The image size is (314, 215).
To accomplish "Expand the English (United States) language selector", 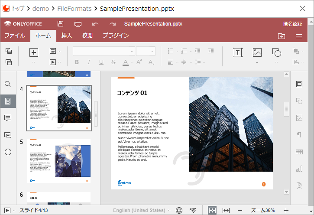I will tap(139, 210).
